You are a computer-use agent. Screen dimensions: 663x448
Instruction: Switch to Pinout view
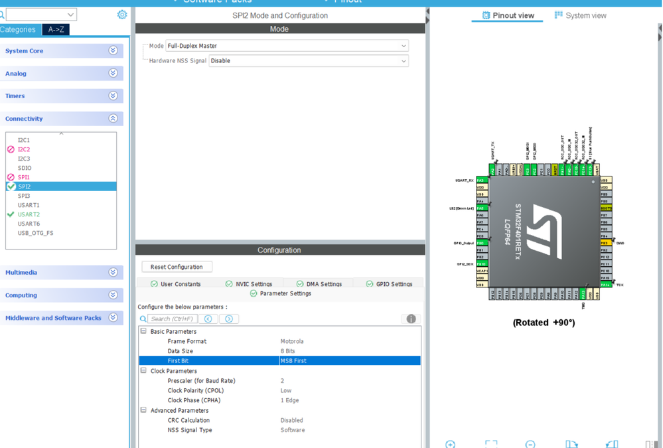[508, 16]
